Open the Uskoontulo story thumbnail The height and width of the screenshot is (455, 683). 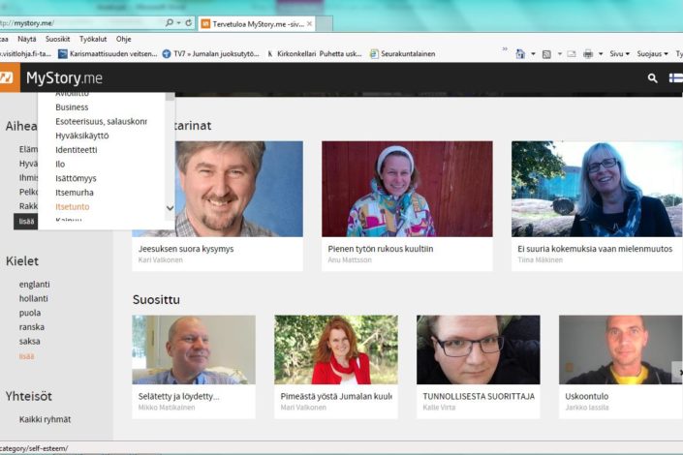(x=620, y=349)
